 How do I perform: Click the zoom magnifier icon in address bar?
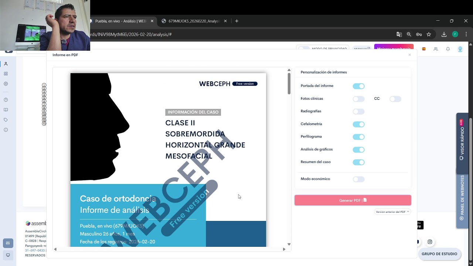pyautogui.click(x=409, y=34)
